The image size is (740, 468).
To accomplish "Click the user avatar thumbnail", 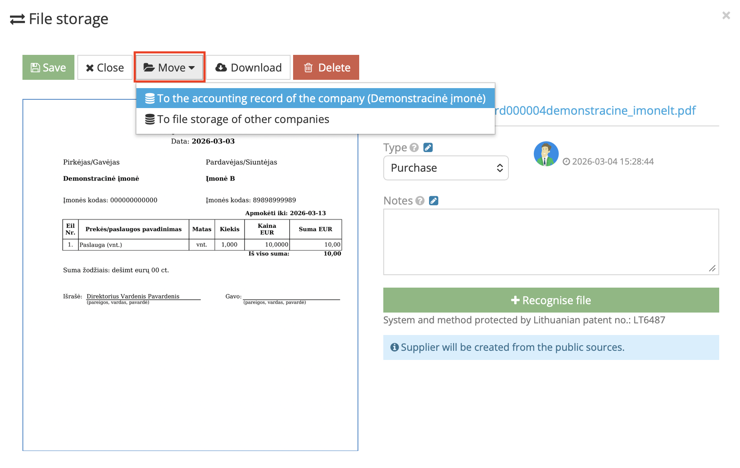I will coord(545,153).
